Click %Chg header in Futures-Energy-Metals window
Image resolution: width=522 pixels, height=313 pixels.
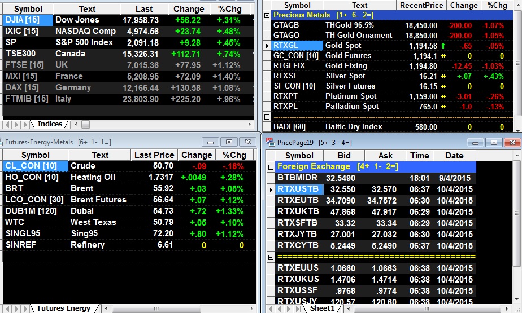point(234,155)
